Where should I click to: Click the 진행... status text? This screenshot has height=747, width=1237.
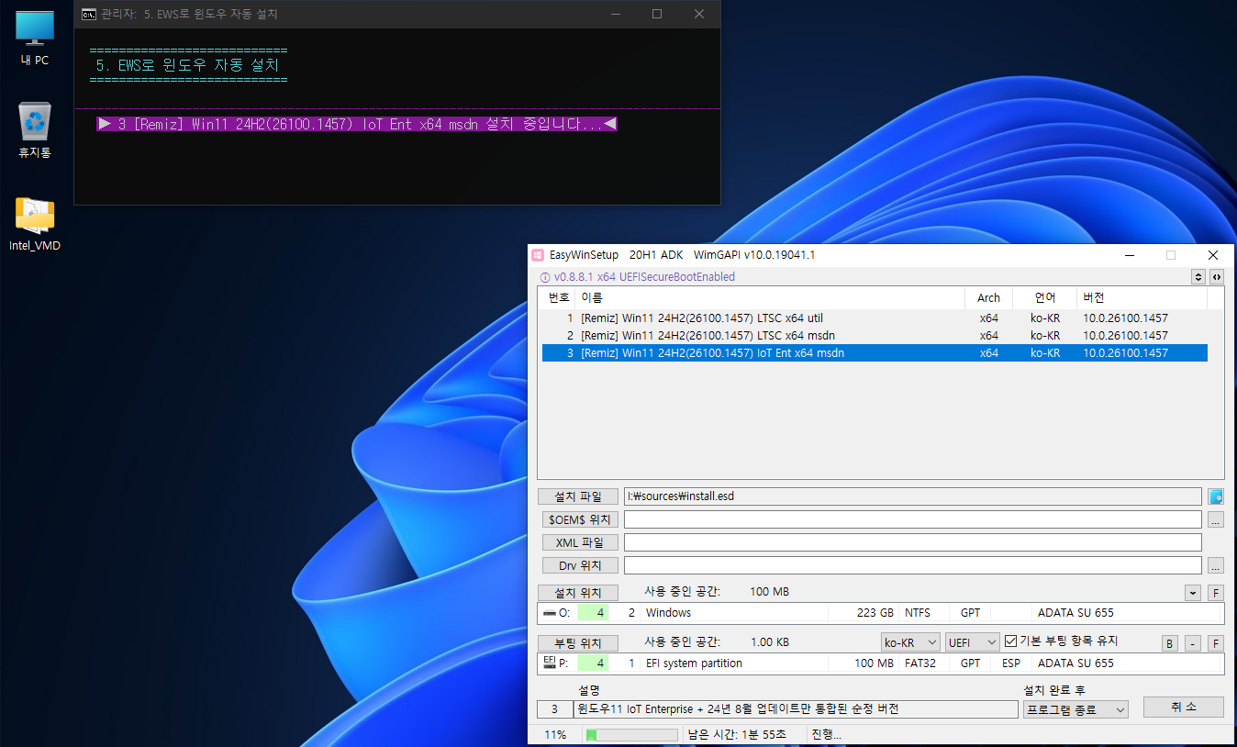pyautogui.click(x=826, y=735)
